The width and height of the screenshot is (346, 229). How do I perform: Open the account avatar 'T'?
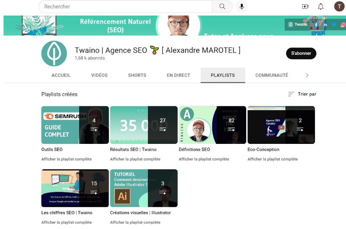click(339, 6)
